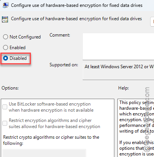Select the Enabled radio button
Image resolution: width=154 pixels, height=157 pixels.
pyautogui.click(x=5, y=48)
